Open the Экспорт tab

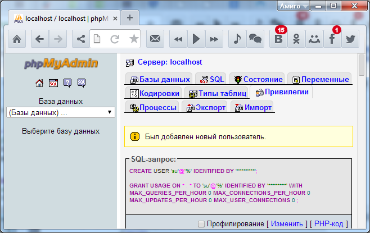tap(205, 107)
